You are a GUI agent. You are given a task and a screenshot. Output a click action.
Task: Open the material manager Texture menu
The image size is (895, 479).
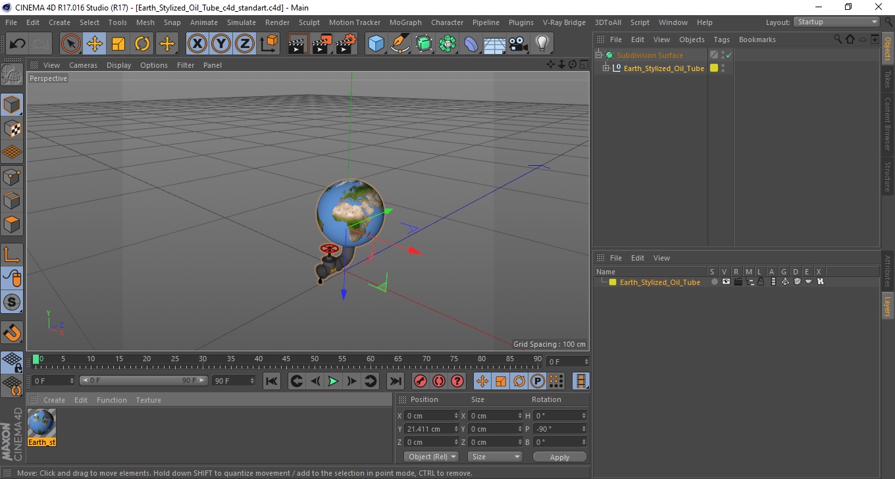[x=149, y=400]
